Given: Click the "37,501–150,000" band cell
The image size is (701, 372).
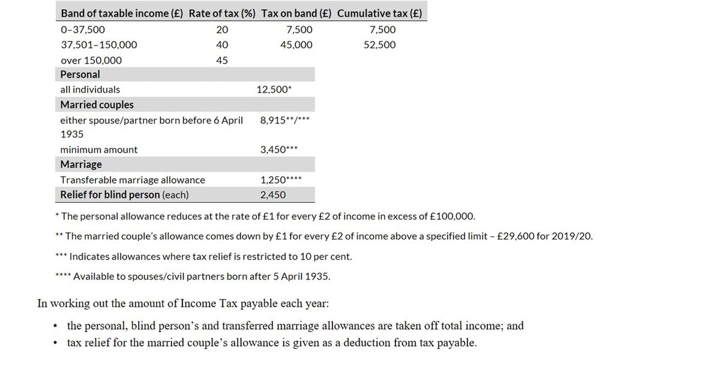Looking at the screenshot, I should pos(99,45).
